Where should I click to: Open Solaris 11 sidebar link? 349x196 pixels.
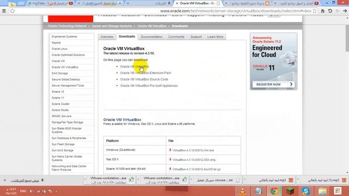click(58, 98)
